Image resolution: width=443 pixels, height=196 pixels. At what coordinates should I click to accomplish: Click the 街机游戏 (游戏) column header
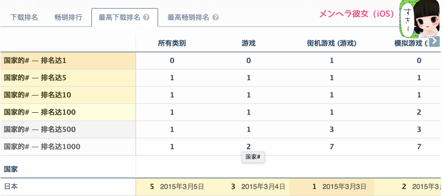click(332, 43)
